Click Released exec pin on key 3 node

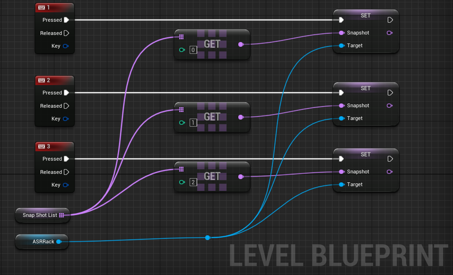[x=67, y=172]
